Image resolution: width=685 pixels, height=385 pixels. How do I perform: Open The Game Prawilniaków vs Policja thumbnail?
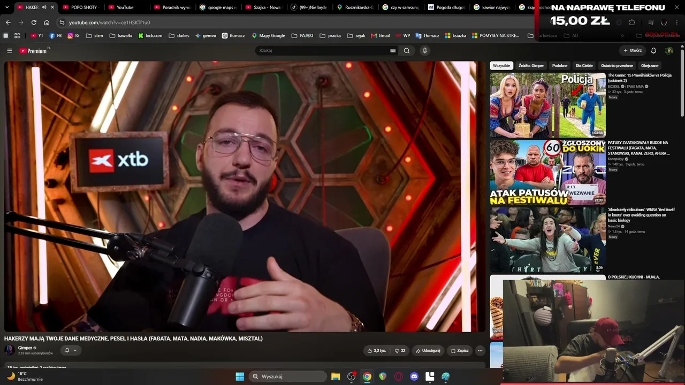point(547,105)
